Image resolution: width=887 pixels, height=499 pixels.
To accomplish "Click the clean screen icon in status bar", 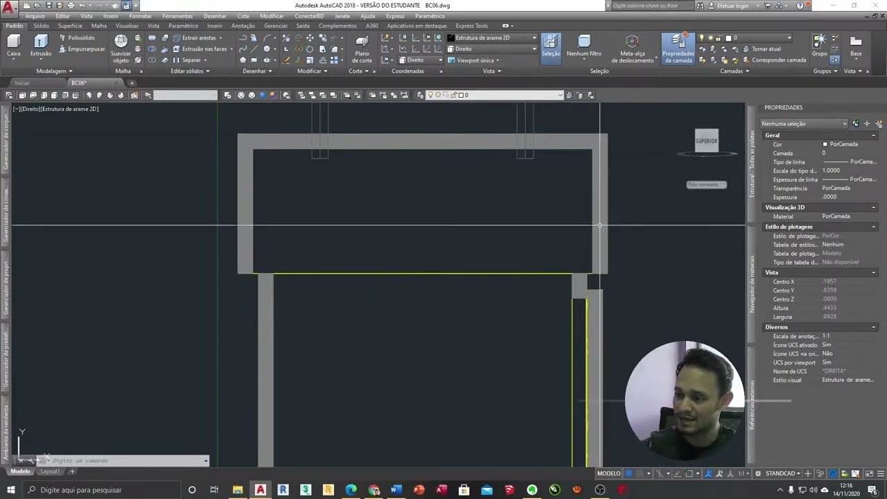I will [870, 473].
